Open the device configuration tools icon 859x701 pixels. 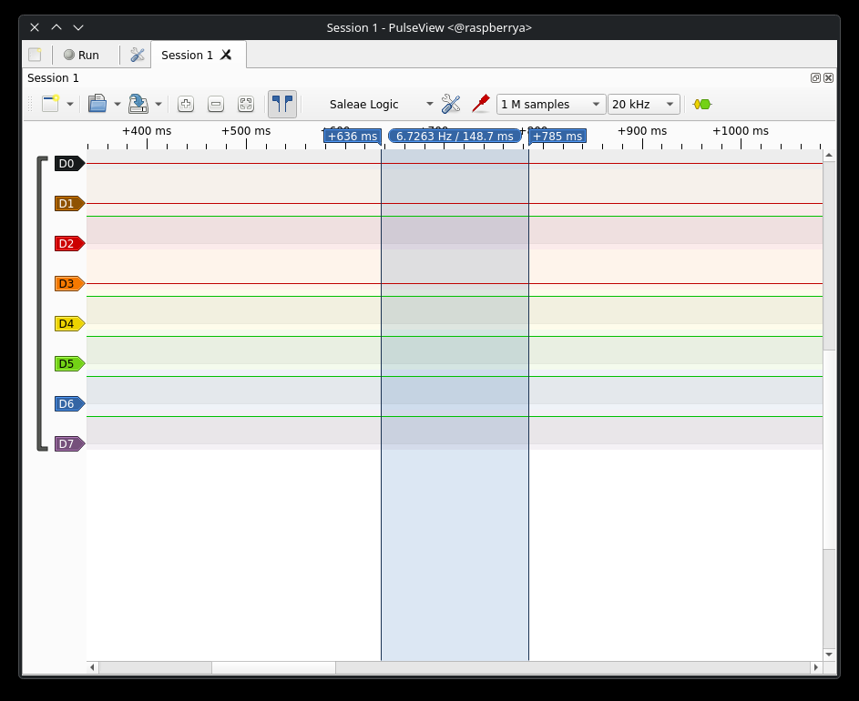coord(451,104)
